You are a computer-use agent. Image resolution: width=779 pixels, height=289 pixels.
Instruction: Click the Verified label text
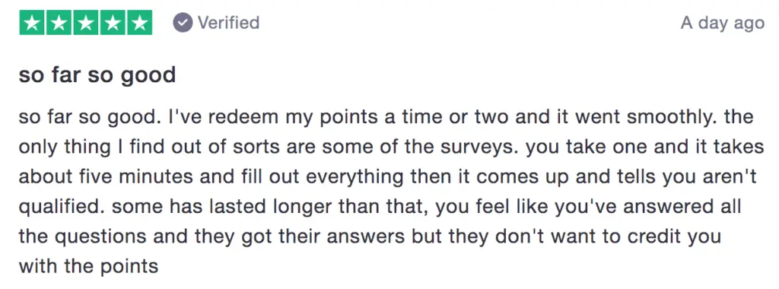[x=228, y=23]
